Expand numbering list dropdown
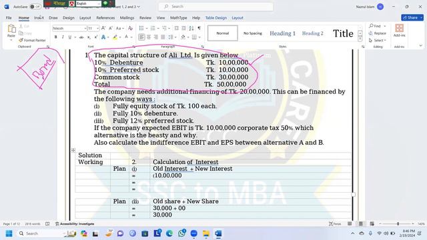 click(x=158, y=28)
